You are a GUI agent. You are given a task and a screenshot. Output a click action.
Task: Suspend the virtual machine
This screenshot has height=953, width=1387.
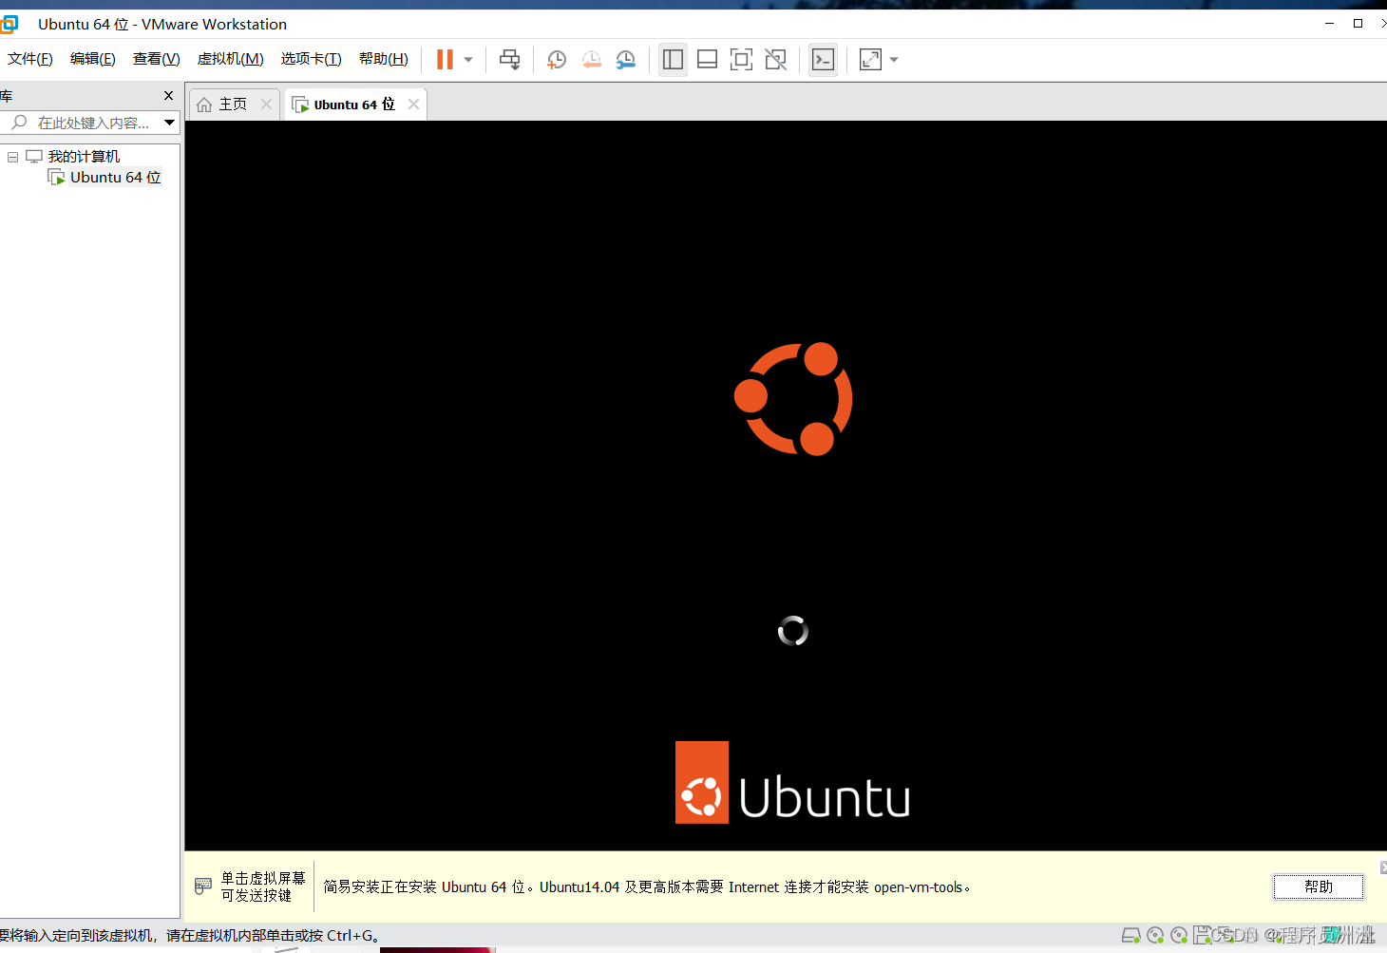pyautogui.click(x=444, y=59)
